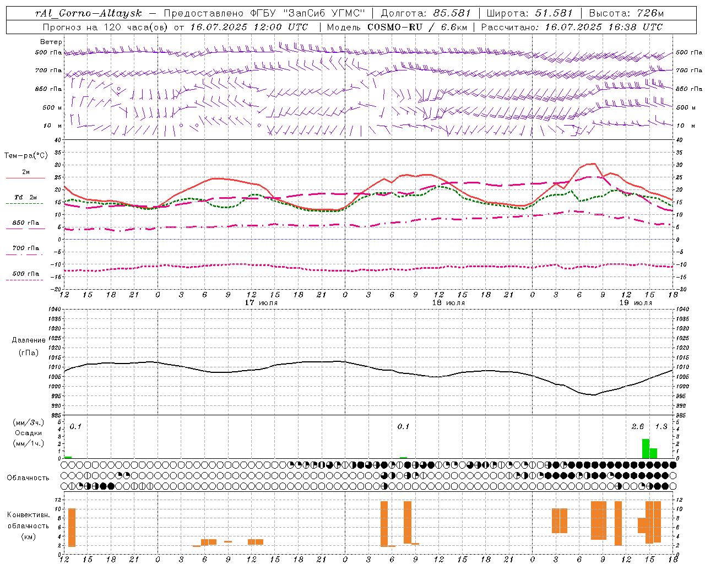Click the Прогноз на 120 часа(ов) text
705x564 pixels.
pos(105,27)
